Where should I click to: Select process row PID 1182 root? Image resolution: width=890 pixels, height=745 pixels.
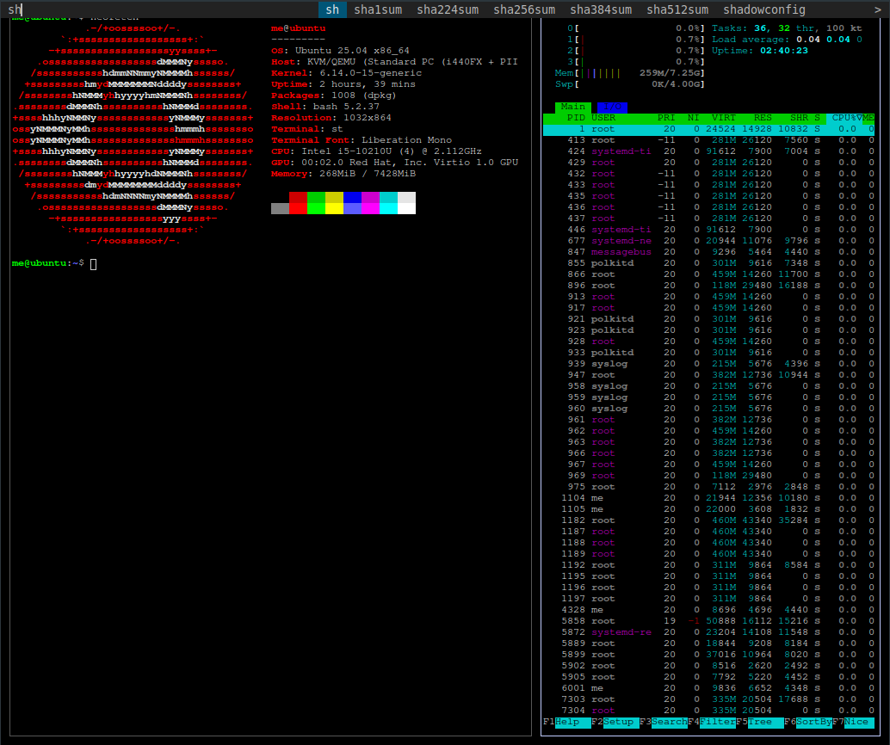708,520
